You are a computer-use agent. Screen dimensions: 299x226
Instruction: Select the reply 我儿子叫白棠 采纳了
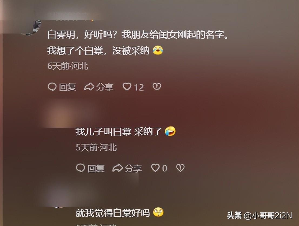119,132
